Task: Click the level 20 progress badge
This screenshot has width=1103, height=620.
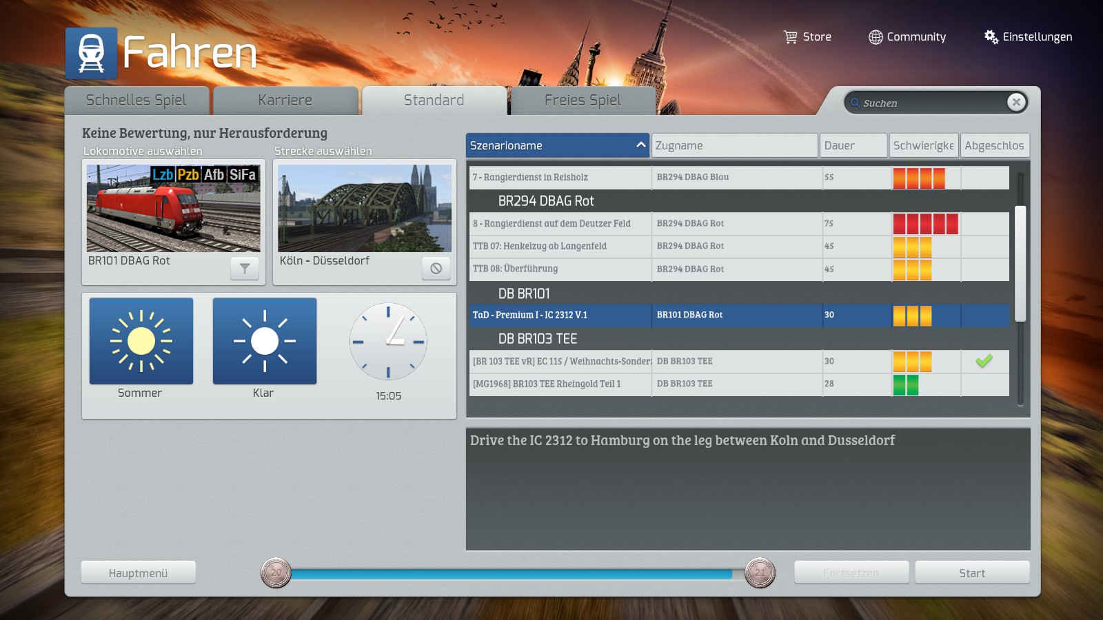Action: 276,572
